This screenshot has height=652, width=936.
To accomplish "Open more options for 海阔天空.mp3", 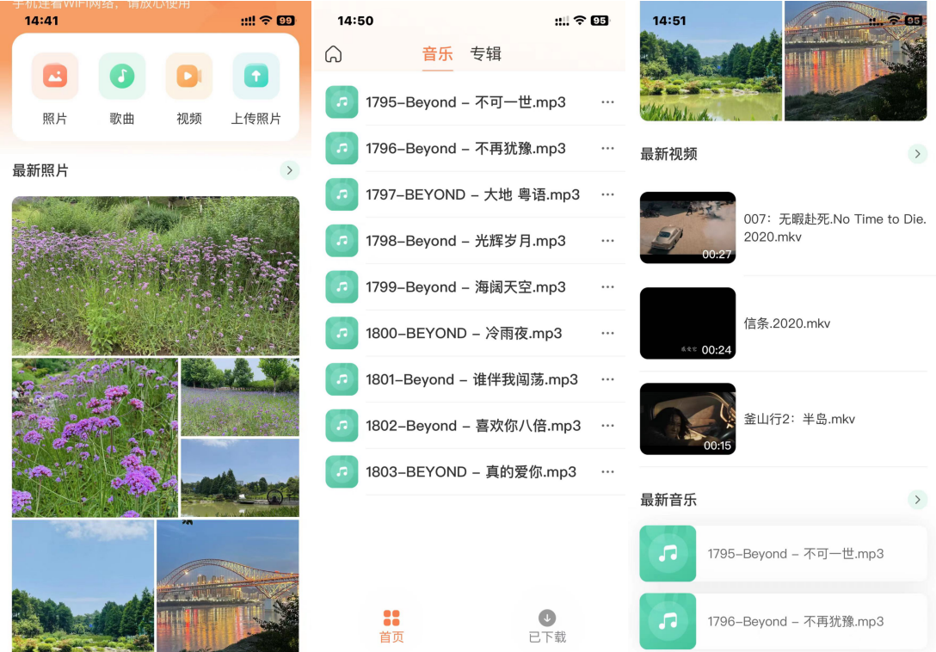I will [607, 287].
